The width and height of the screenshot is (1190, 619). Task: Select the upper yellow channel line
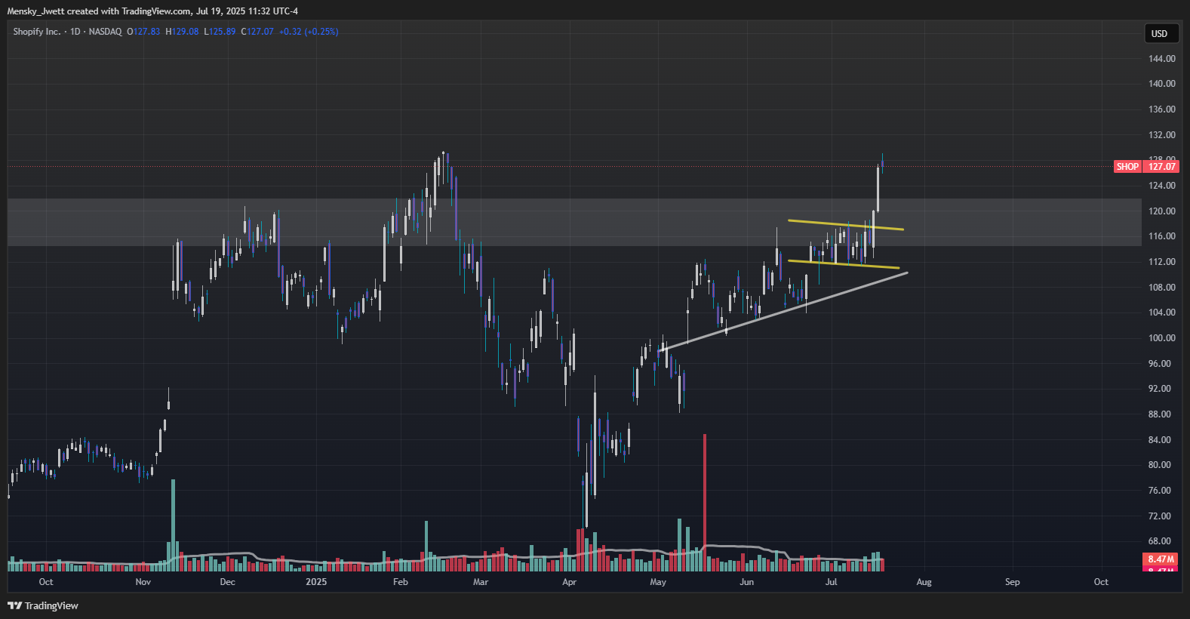(845, 225)
